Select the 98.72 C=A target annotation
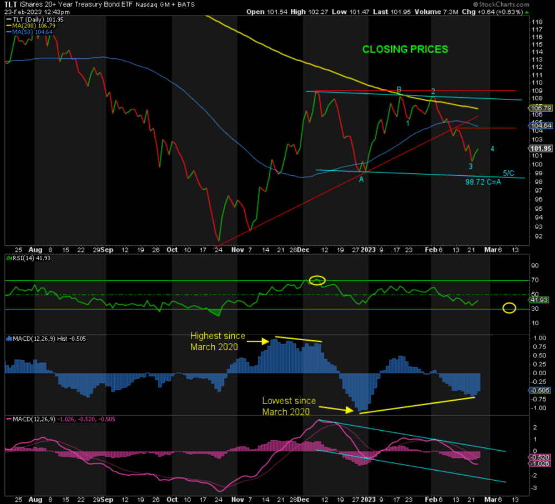The image size is (555, 504). 483,182
